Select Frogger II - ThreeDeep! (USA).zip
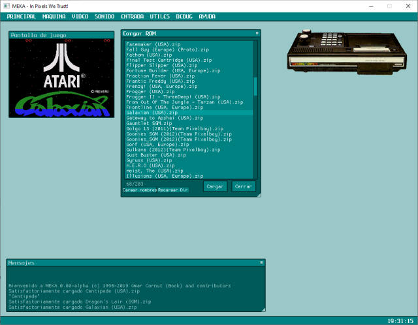The height and width of the screenshot is (325, 418). click(189, 97)
